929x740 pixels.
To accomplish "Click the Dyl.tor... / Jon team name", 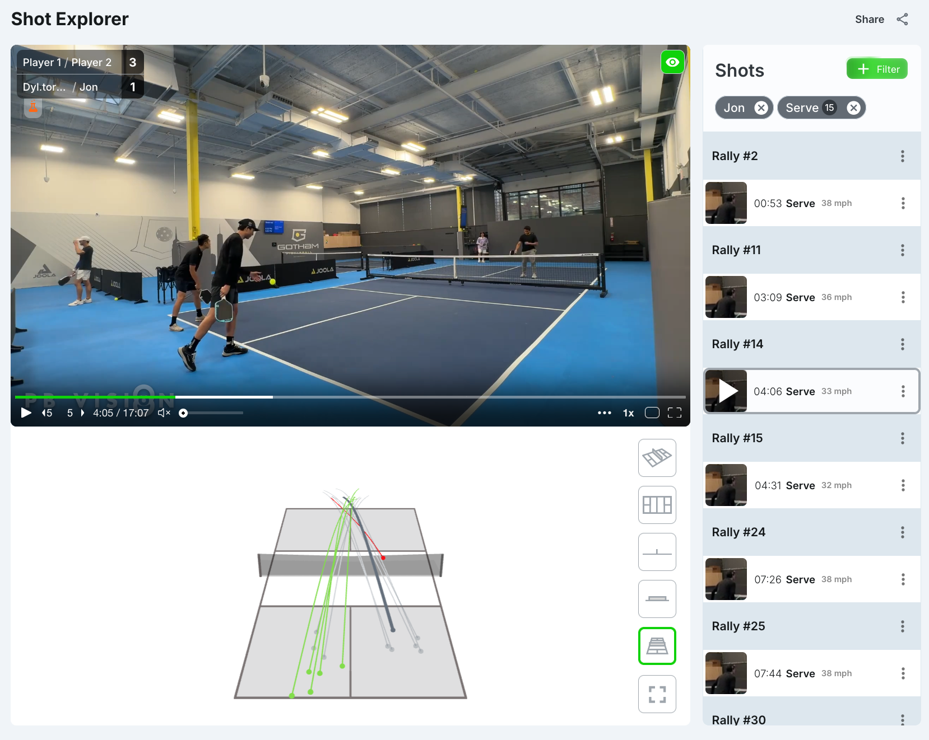I will coord(61,87).
